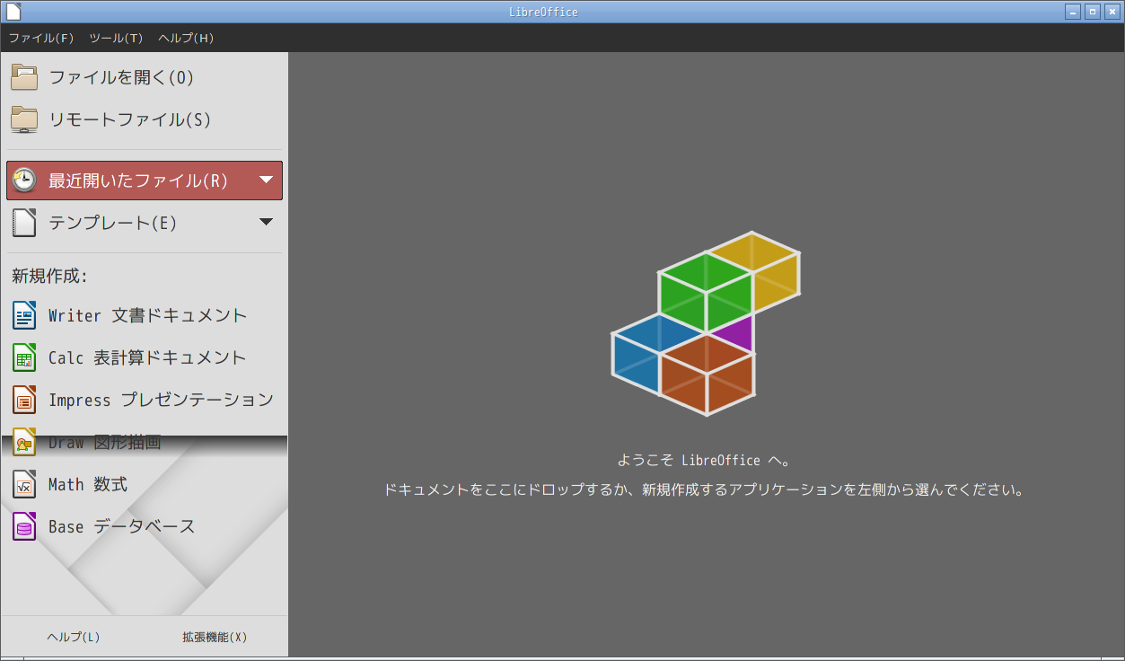This screenshot has height=661, width=1125.
Task: Open the ツール(T) menu
Action: [x=116, y=39]
